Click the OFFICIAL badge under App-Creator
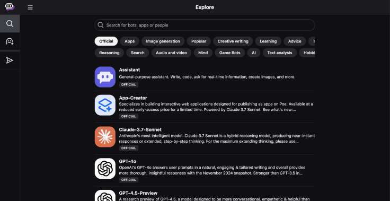 [x=129, y=116]
